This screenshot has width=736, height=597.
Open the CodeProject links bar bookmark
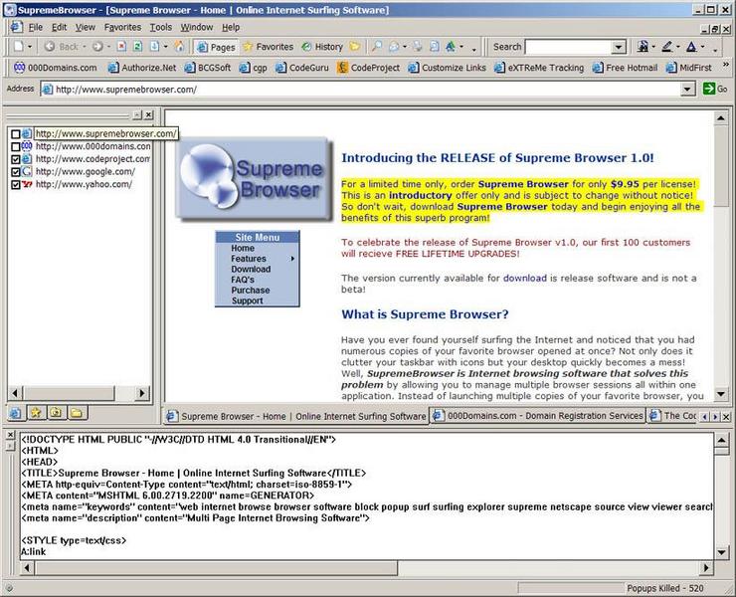click(x=368, y=68)
